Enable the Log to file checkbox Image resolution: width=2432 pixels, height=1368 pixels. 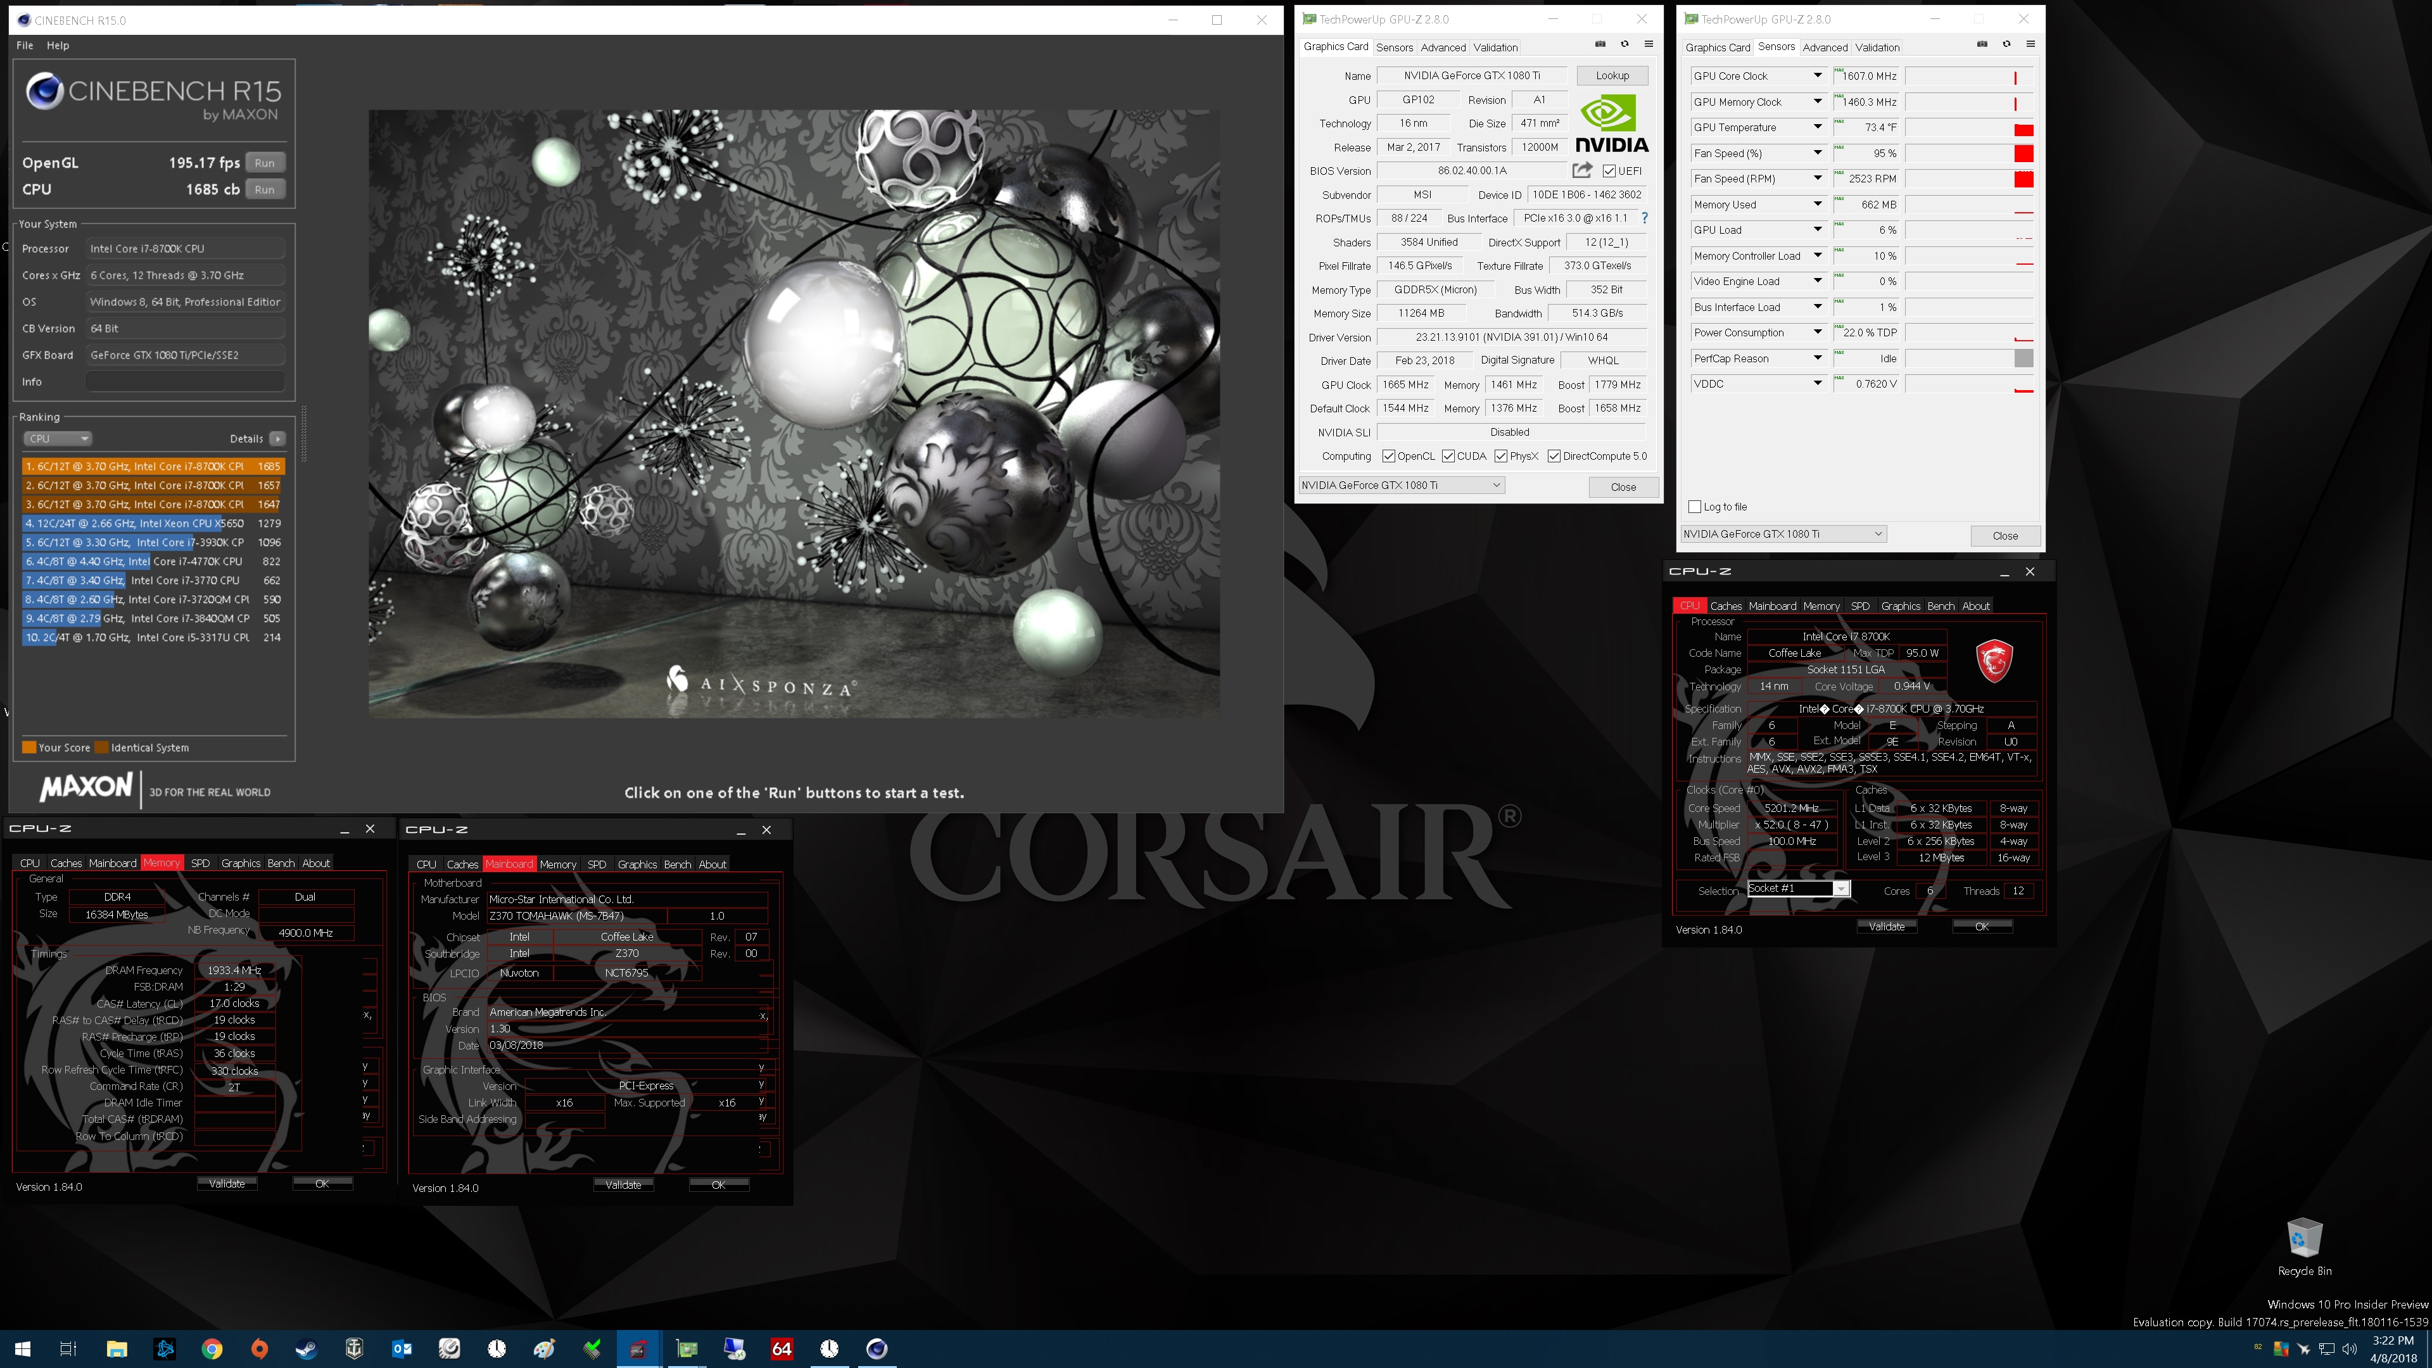coord(1695,507)
